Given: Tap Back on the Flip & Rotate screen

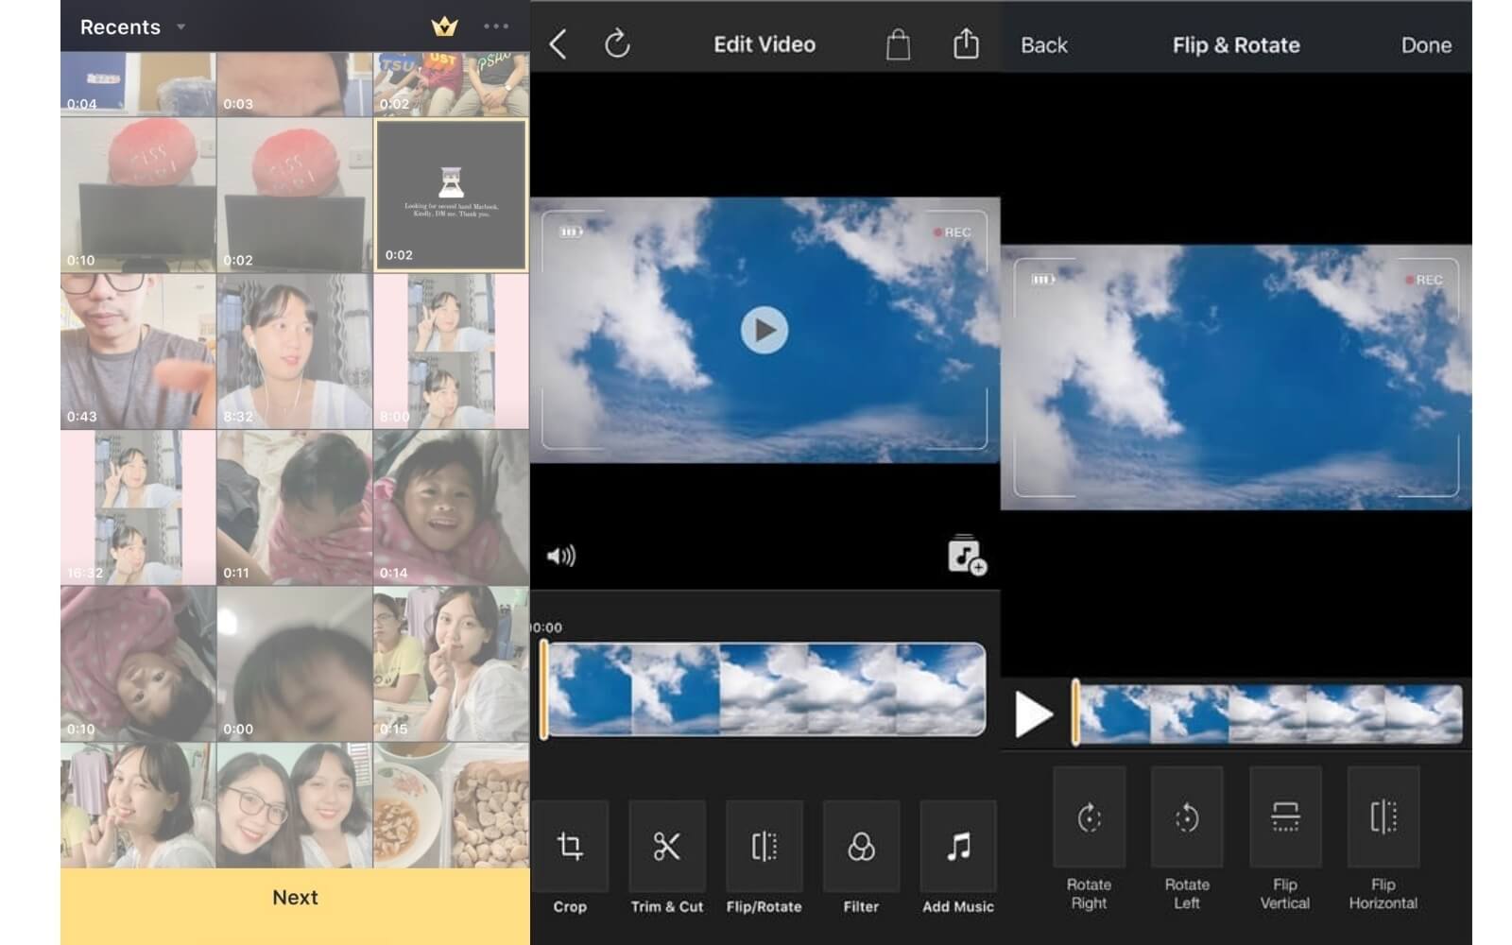Looking at the screenshot, I should point(1043,44).
